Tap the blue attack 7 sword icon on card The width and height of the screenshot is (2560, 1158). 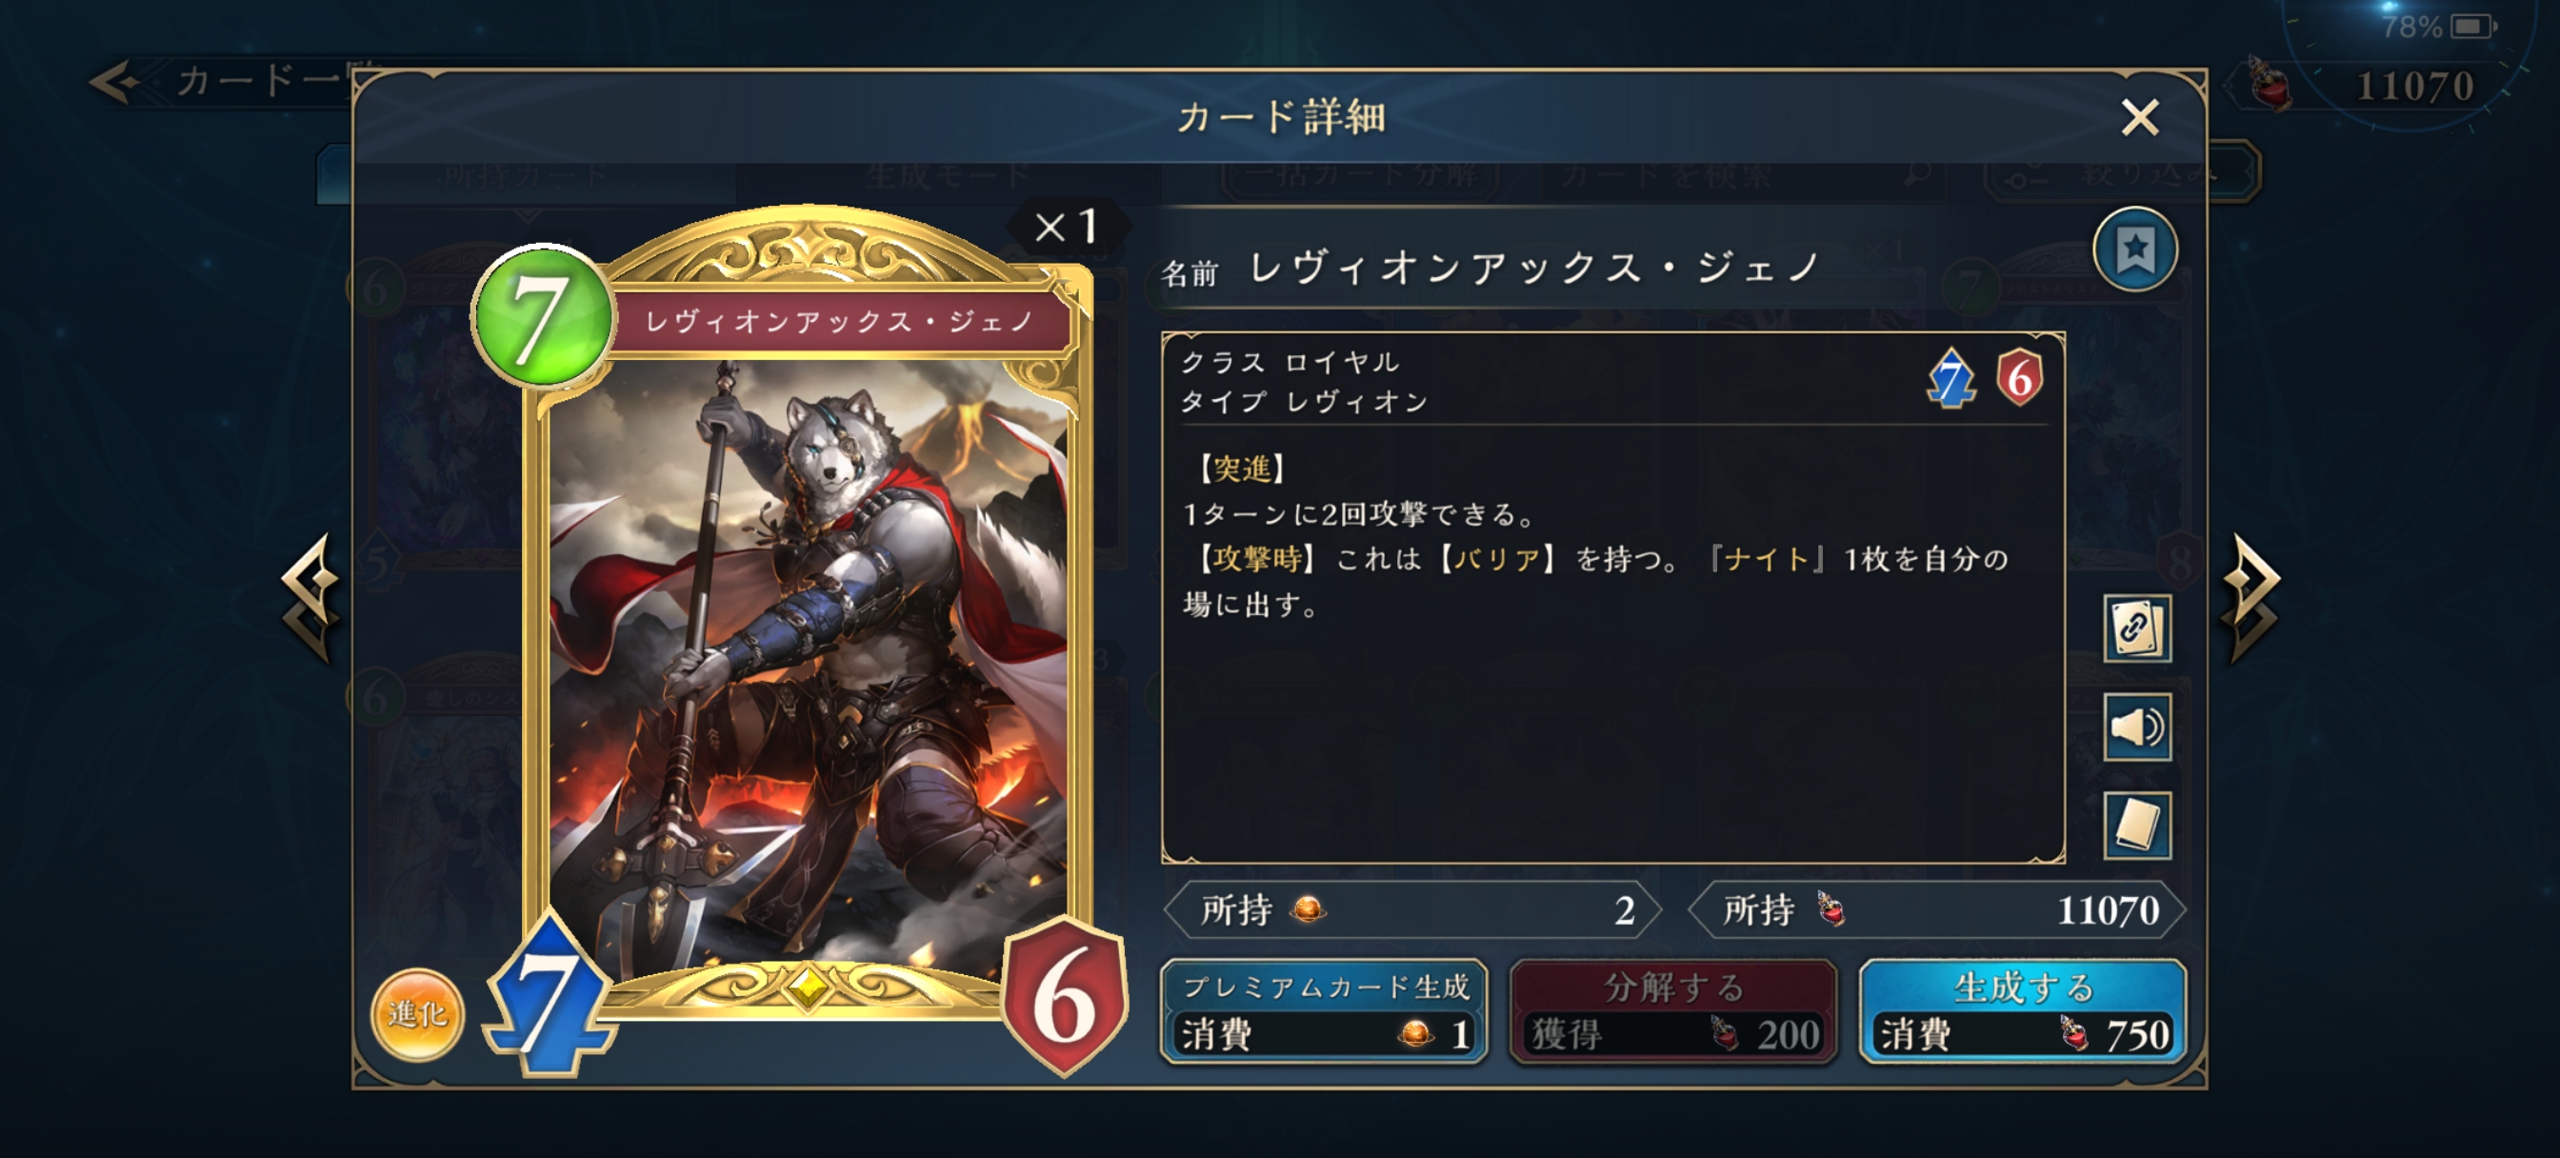[x=548, y=998]
